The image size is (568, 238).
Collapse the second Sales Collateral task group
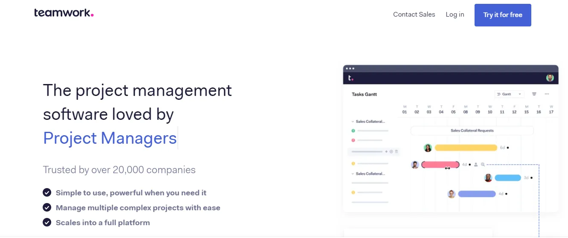point(352,174)
